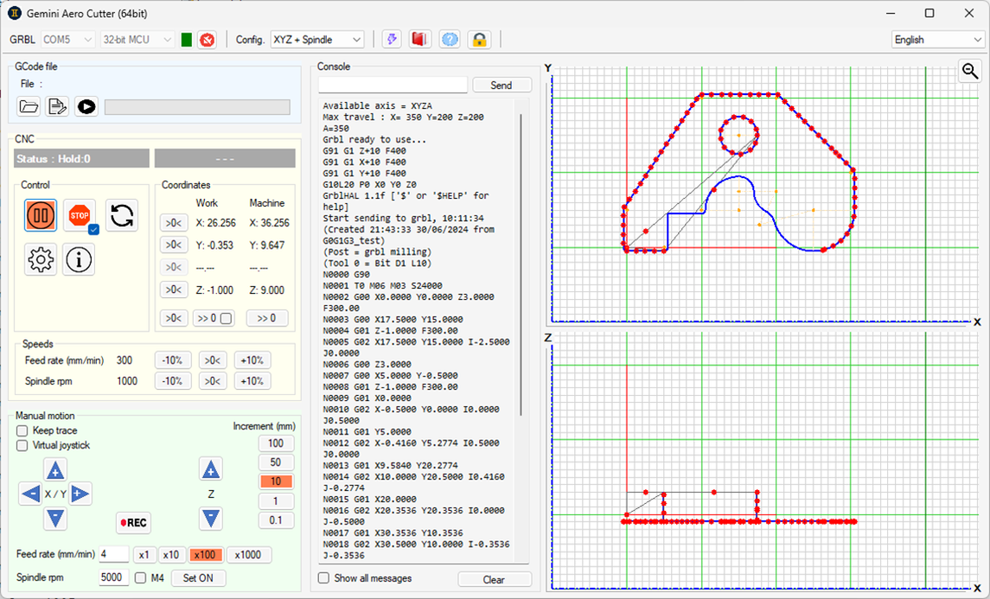The image size is (990, 599).
Task: Click the open GCode file folder icon
Action: pos(29,106)
